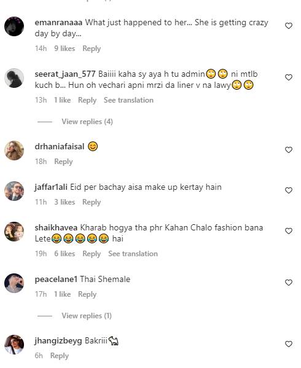View 9 likes on emanranaaa's comment

[64, 49]
